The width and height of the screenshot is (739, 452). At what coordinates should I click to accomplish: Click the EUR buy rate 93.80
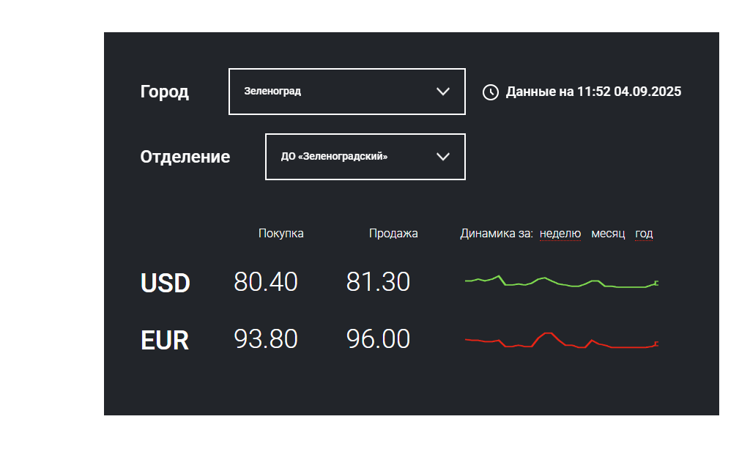pos(266,339)
